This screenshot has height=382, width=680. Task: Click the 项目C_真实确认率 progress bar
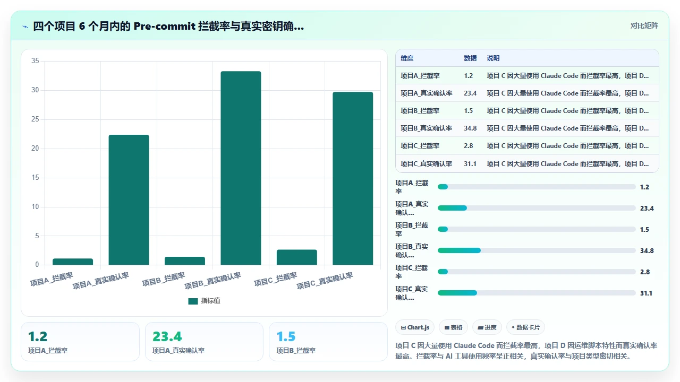click(537, 293)
